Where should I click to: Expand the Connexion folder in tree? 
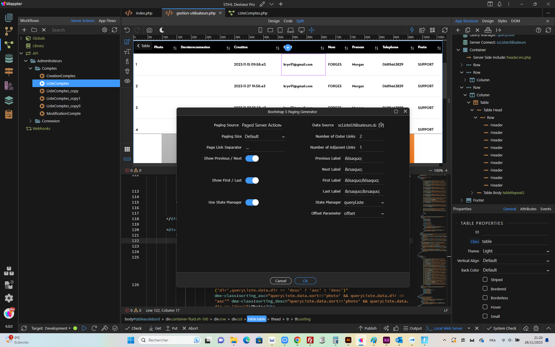[x=30, y=121]
